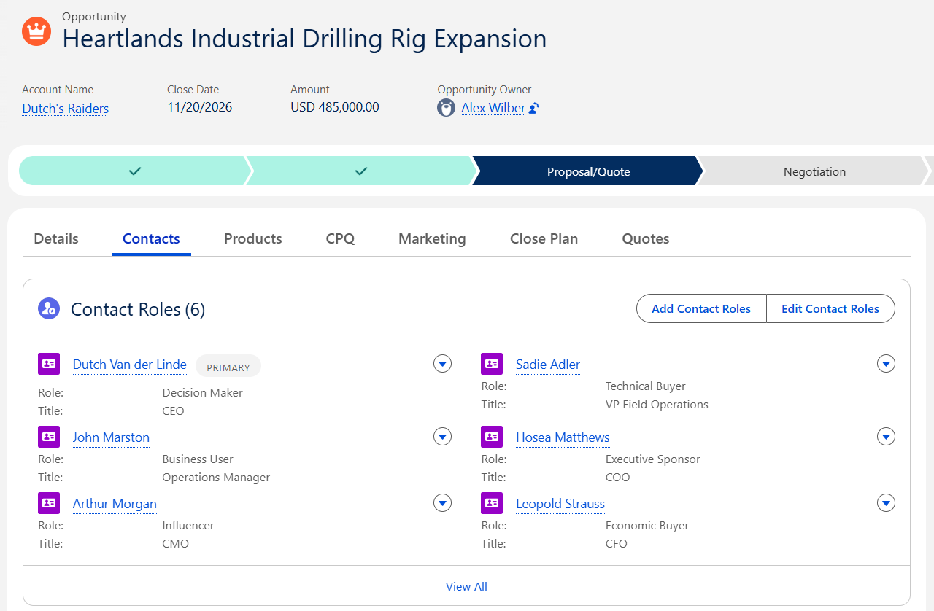Open Leopold Strauss contact link
The height and width of the screenshot is (611, 934).
coord(560,504)
